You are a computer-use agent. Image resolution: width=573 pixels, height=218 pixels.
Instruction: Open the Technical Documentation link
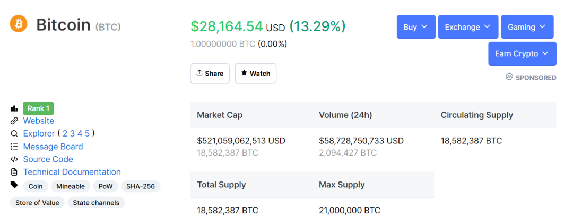point(72,172)
